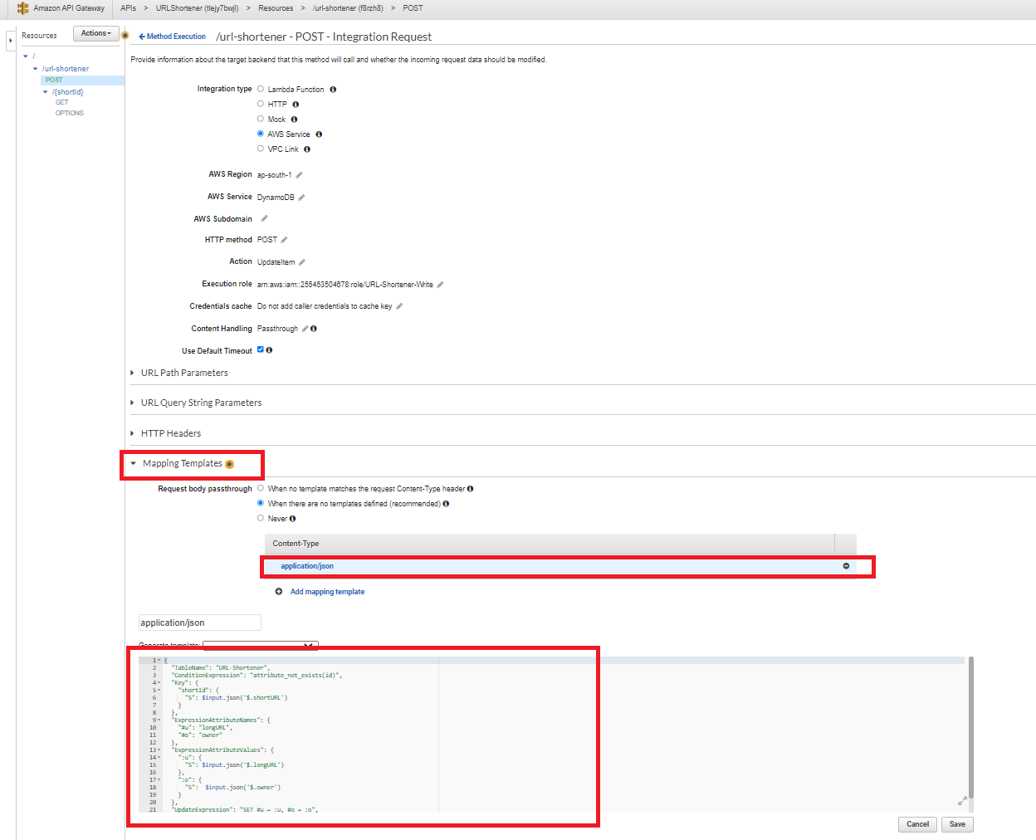The height and width of the screenshot is (840, 1036).
Task: Open info icon beside Content Handling
Action: tap(313, 329)
